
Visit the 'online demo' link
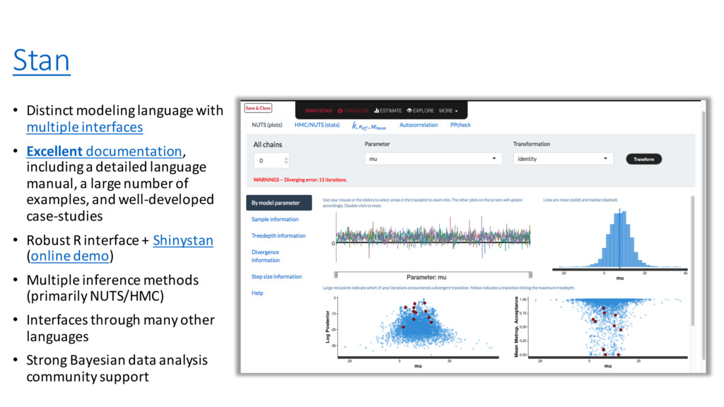70,256
